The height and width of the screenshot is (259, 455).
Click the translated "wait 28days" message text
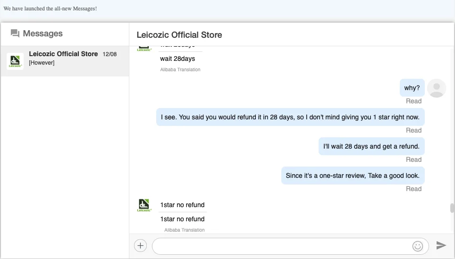(177, 58)
